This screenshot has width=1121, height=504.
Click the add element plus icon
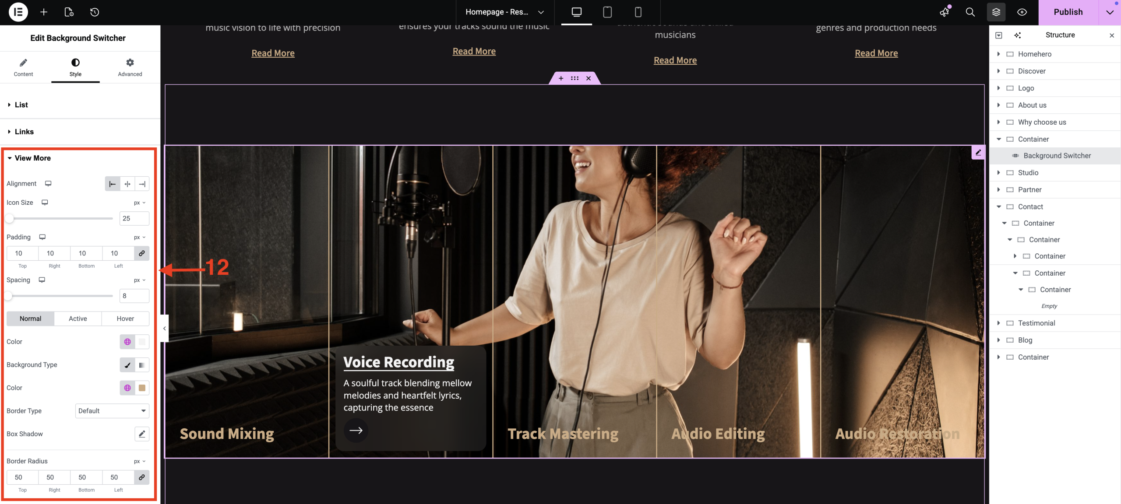click(x=44, y=12)
